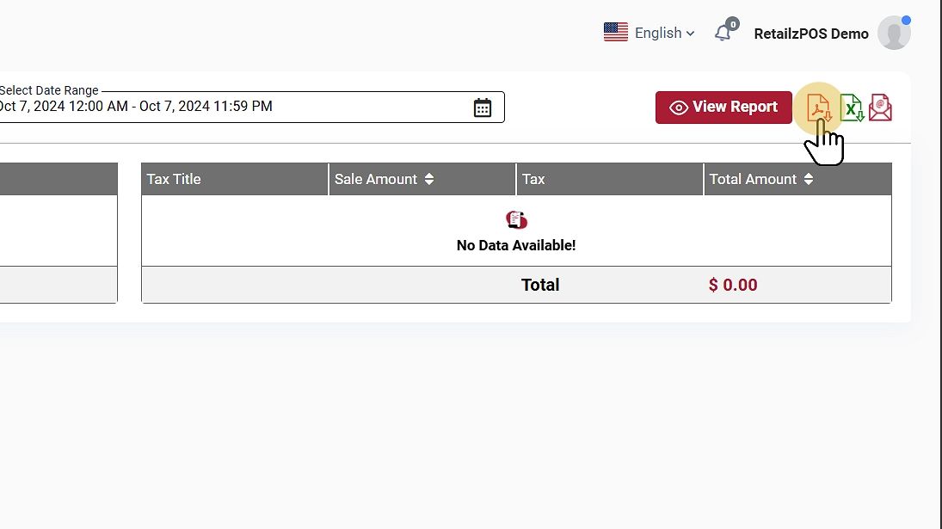The width and height of the screenshot is (942, 529).
Task: Click the No Data Available icon
Action: point(516,220)
